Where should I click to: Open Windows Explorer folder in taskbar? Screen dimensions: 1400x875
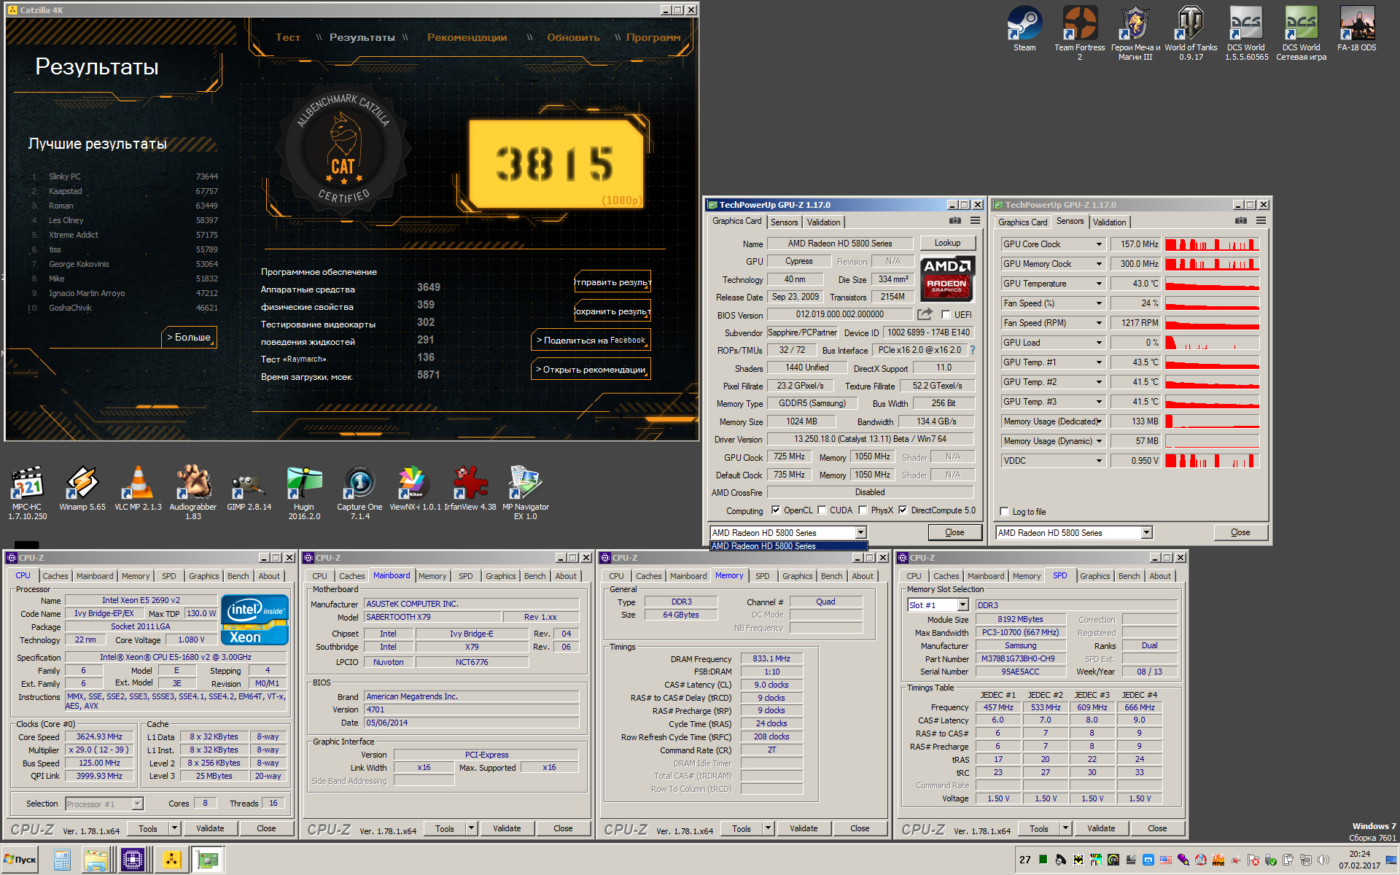tap(96, 860)
